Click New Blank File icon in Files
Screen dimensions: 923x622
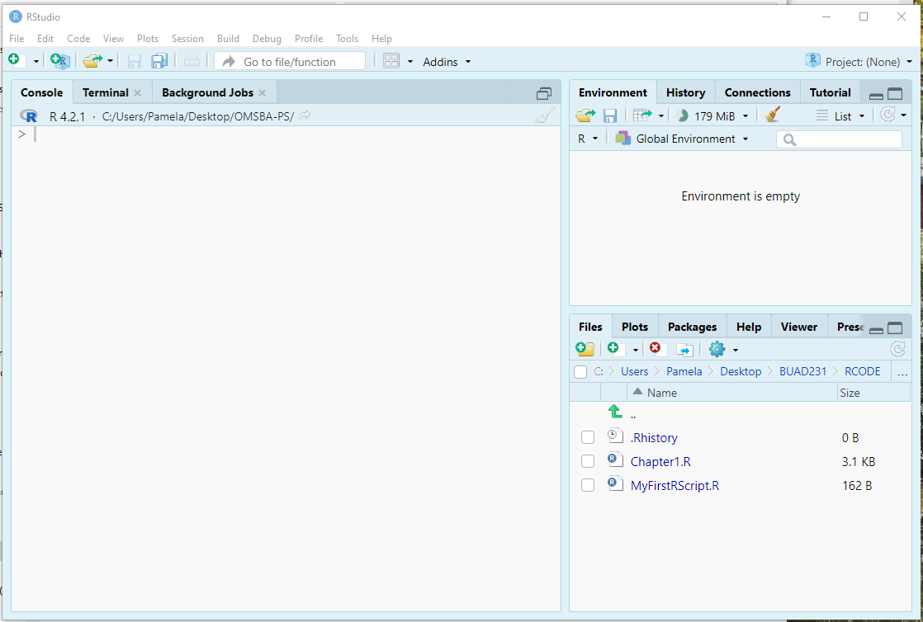(616, 349)
